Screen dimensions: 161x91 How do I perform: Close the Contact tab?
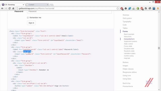[48, 5]
